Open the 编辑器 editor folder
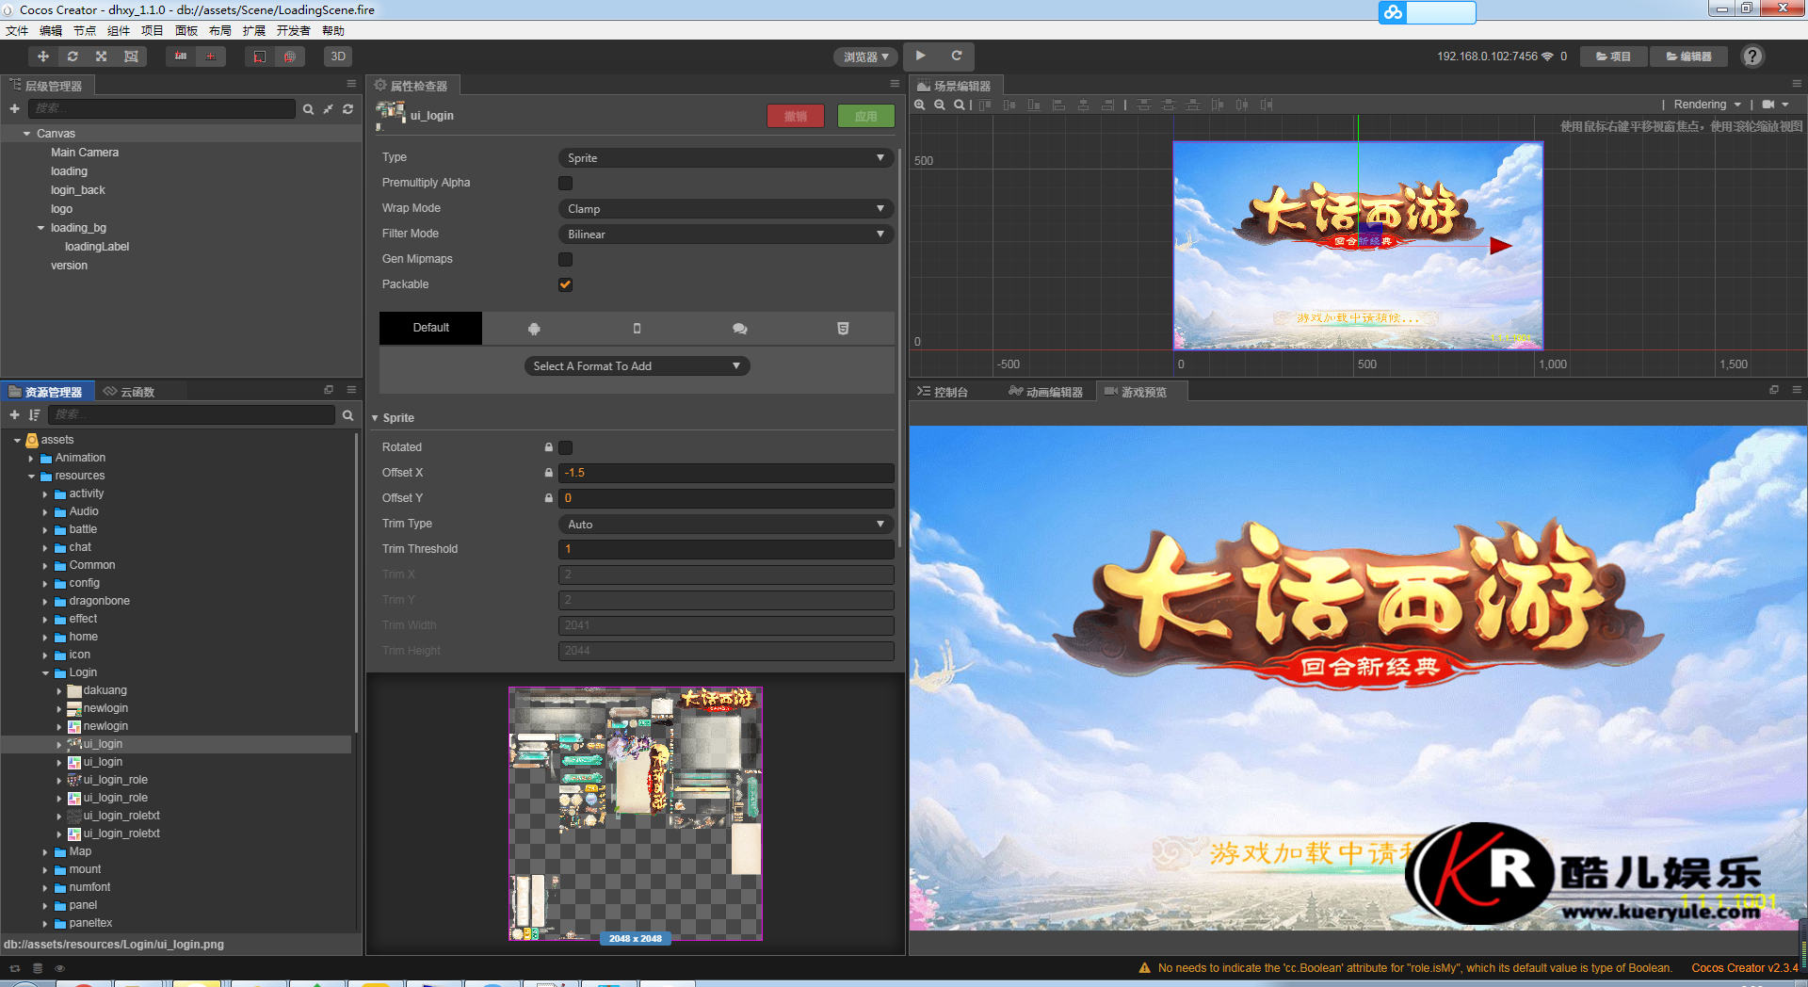Screen dimensions: 1808x987 [1688, 57]
